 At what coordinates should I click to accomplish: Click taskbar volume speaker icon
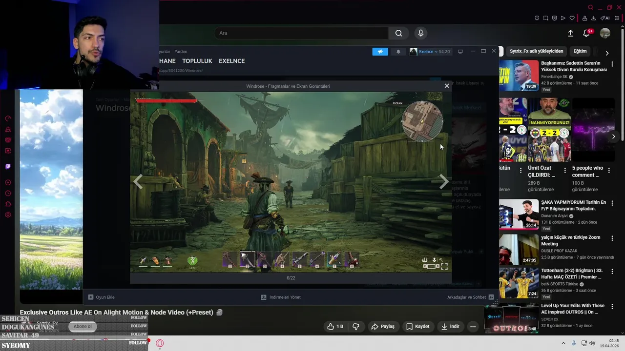592,343
